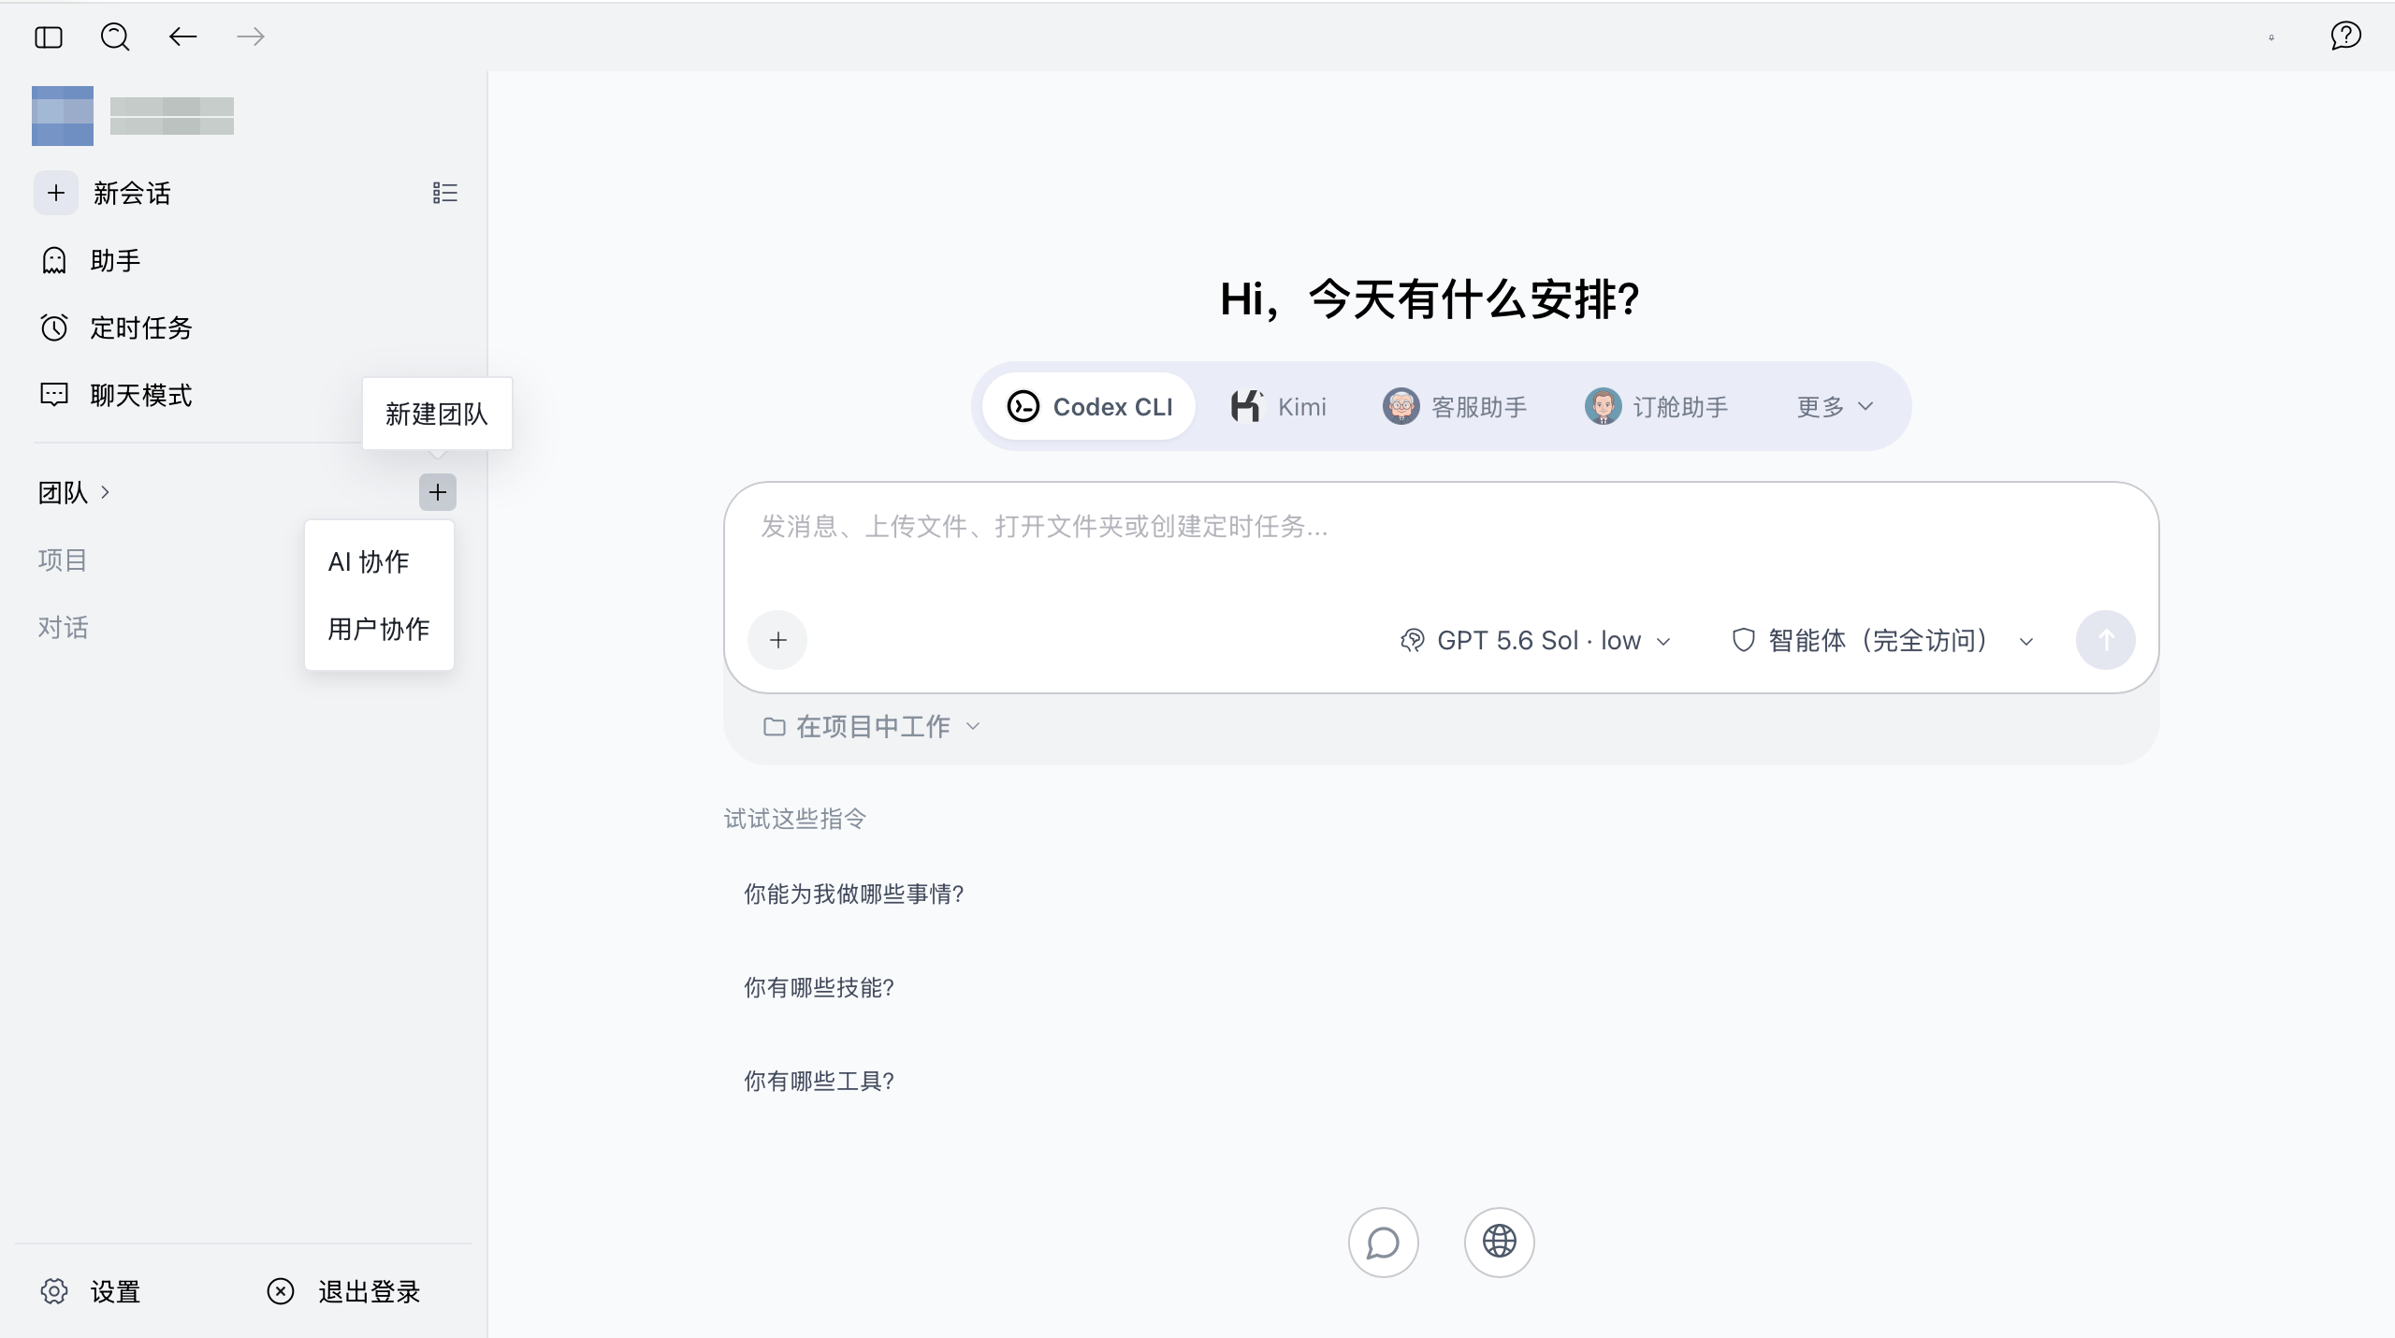This screenshot has height=1338, width=2395.
Task: Click suggestion 你有哪些技能?
Action: [x=819, y=988]
